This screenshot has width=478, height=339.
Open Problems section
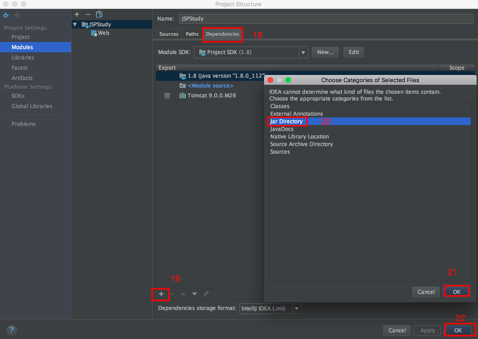pyautogui.click(x=24, y=124)
